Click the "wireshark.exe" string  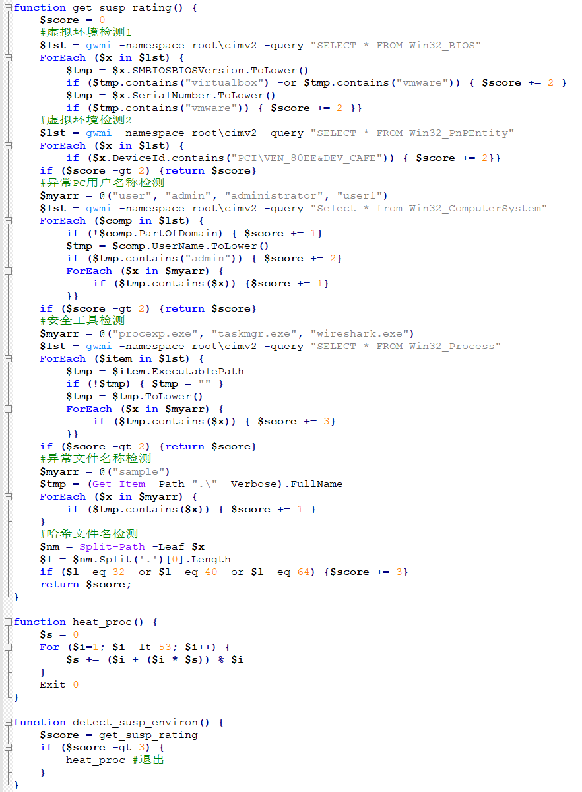click(x=360, y=333)
